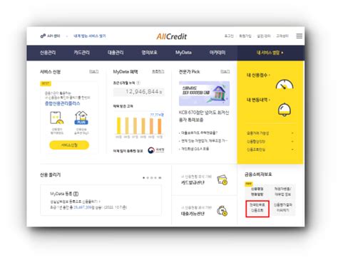
Task: Click the 대출가능진단 money bag icon
Action: 222,211
